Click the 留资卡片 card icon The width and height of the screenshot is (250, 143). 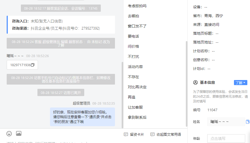[x=126, y=134]
